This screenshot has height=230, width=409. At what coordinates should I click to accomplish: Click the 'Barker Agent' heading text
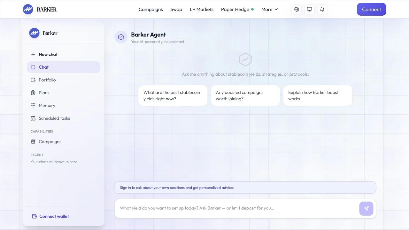[x=149, y=34]
